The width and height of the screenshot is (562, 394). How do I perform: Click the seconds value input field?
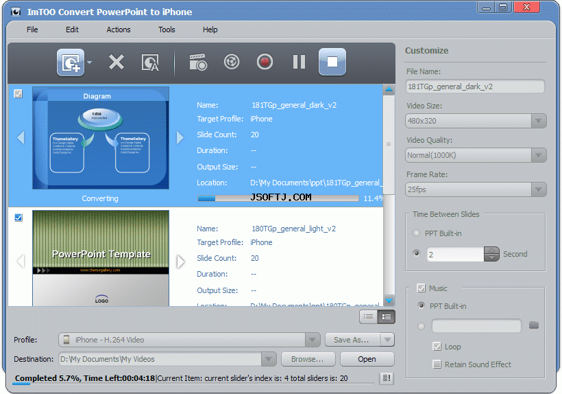455,255
